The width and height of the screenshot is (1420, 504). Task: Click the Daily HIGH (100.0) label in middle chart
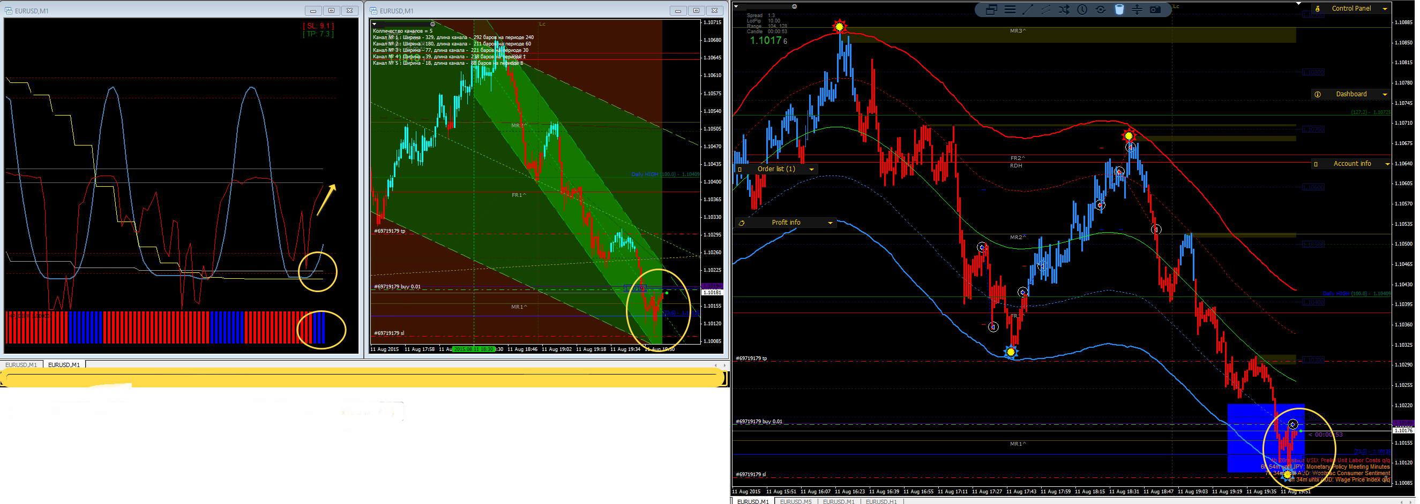(x=665, y=174)
